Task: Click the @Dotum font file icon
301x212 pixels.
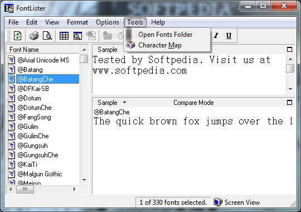Action: [x=12, y=98]
